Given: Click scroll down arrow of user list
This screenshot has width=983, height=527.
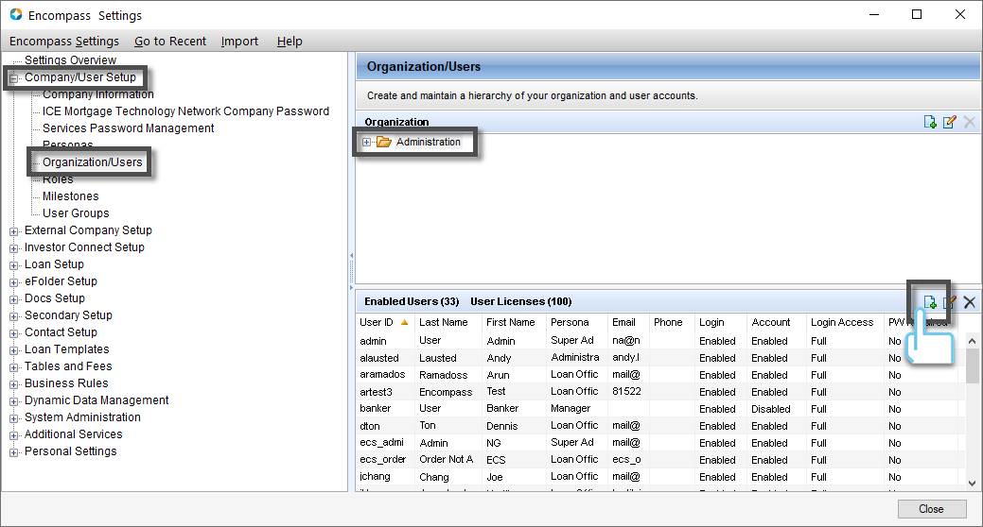Looking at the screenshot, I should (x=972, y=484).
